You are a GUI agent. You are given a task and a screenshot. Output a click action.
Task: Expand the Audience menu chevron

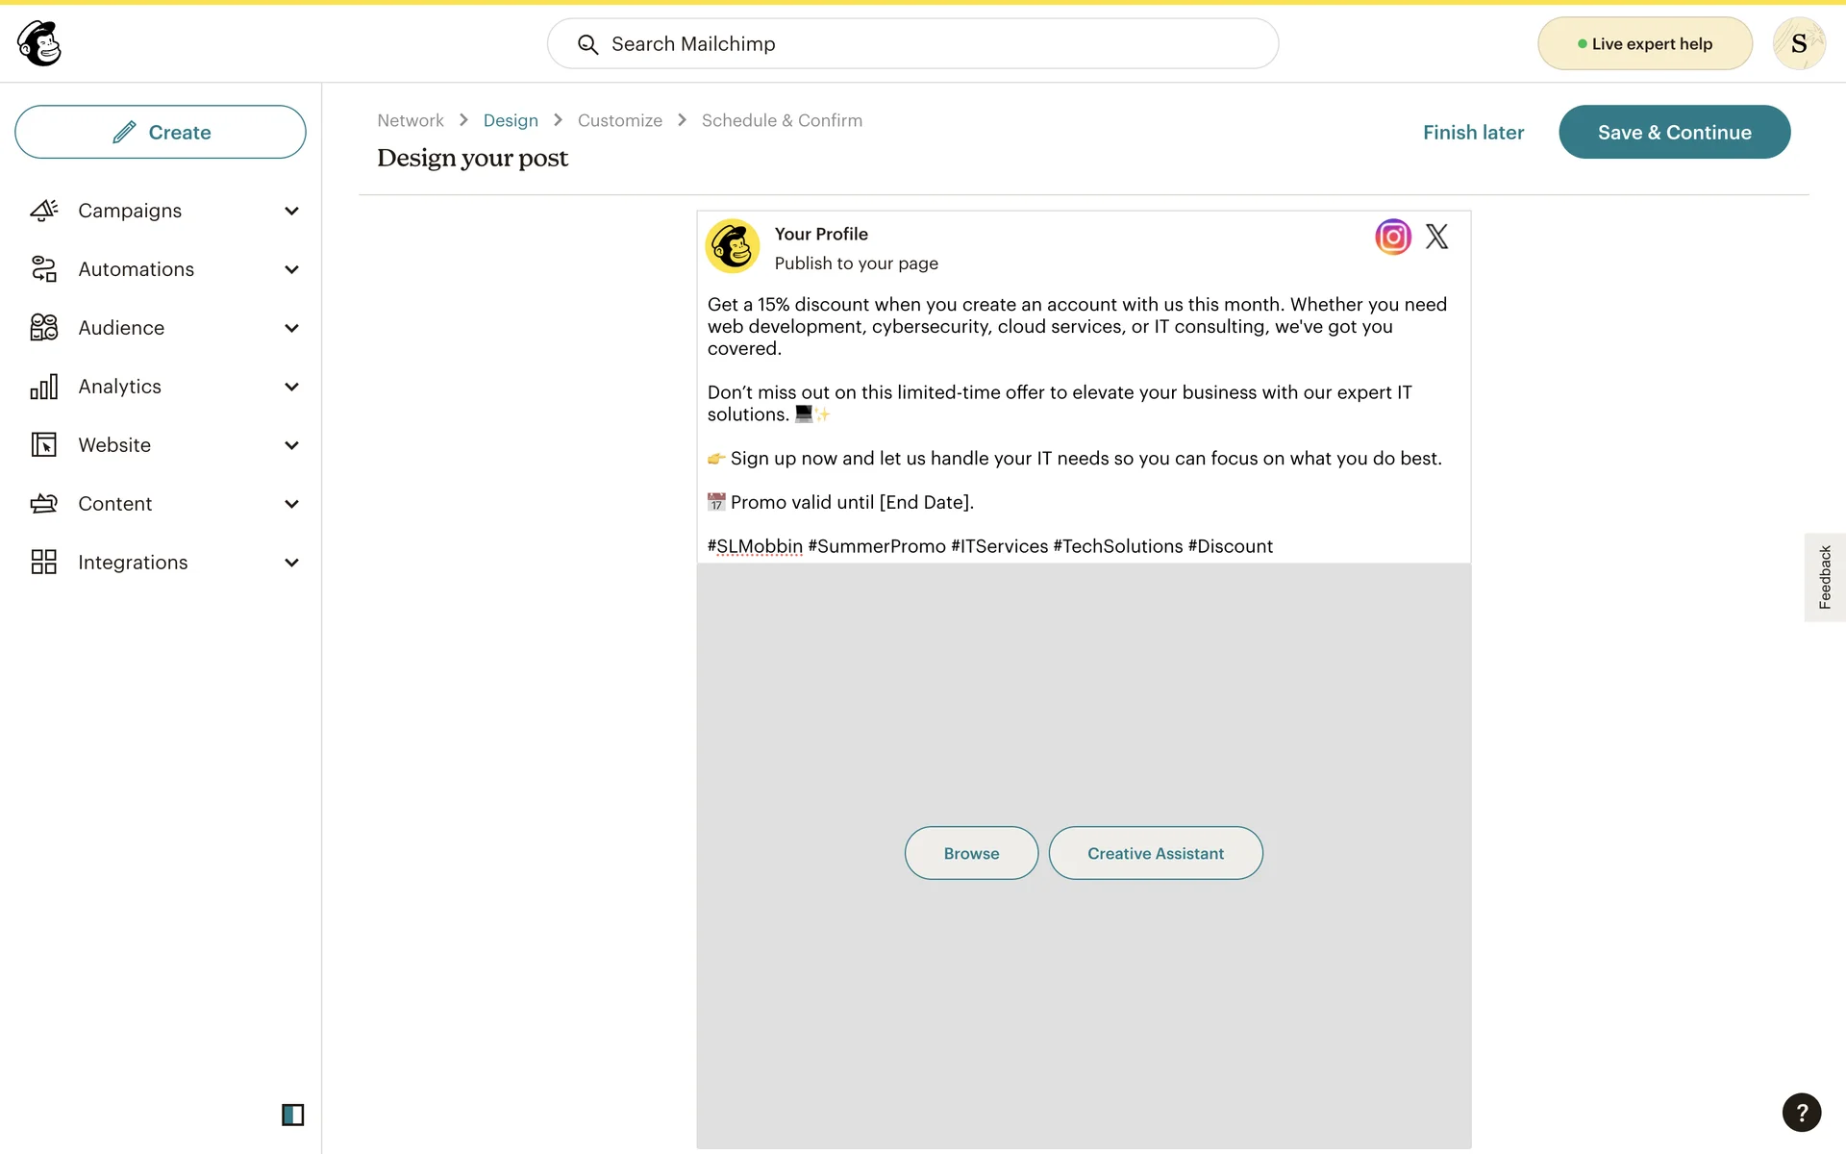(x=291, y=328)
